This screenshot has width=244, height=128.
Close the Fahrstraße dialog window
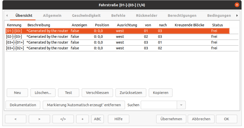tap(237, 5)
